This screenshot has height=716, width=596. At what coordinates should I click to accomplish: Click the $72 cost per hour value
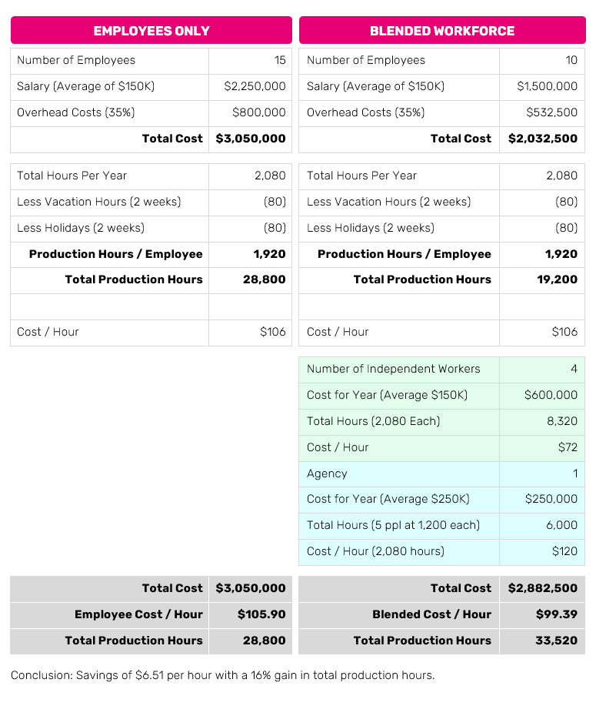(x=568, y=447)
